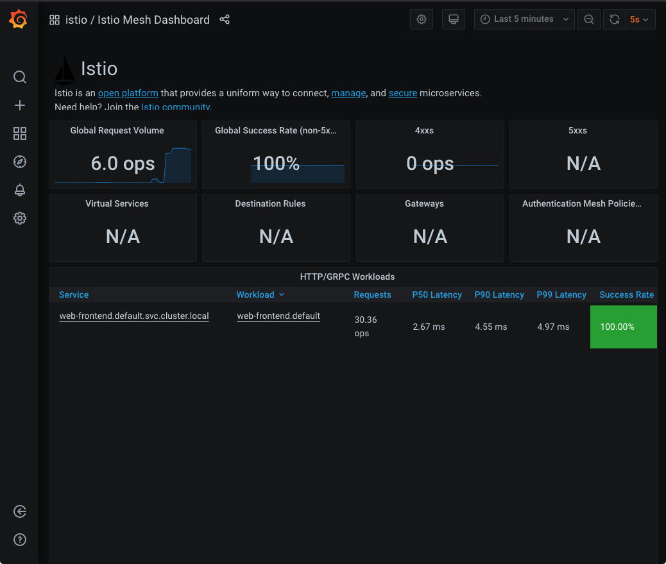Click the Grafana logo home icon
Screen dimensions: 666x564
coord(19,20)
